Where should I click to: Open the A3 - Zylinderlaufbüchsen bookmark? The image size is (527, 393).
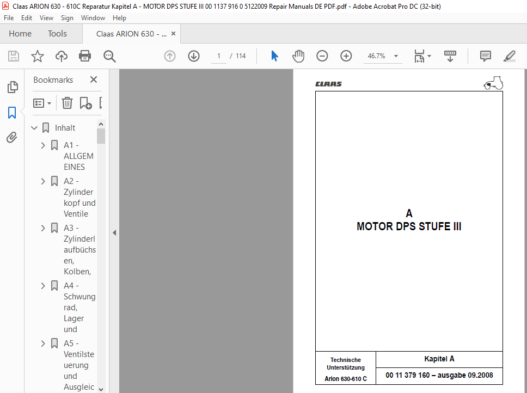coord(79,250)
